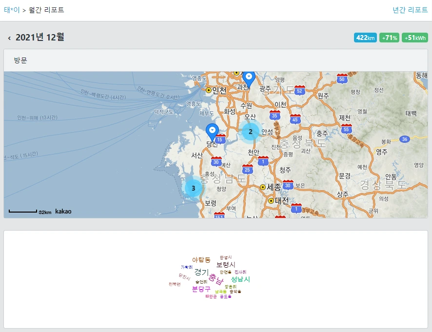Click the 성남시 word in the cloud

pos(240,279)
